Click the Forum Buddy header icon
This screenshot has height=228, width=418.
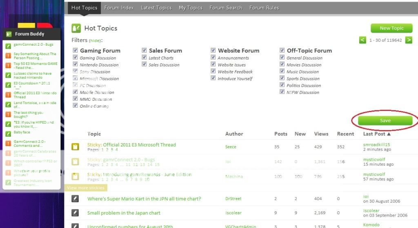9,34
